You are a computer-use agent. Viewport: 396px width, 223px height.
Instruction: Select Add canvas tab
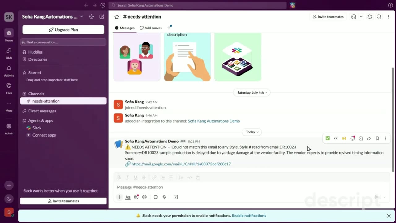[151, 28]
